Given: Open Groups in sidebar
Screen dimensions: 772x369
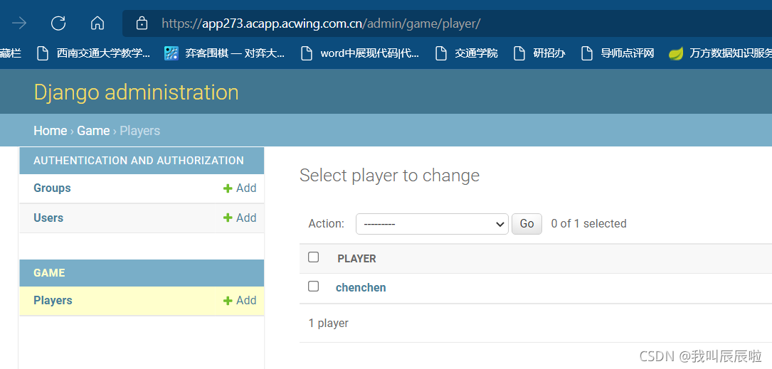Looking at the screenshot, I should [52, 188].
